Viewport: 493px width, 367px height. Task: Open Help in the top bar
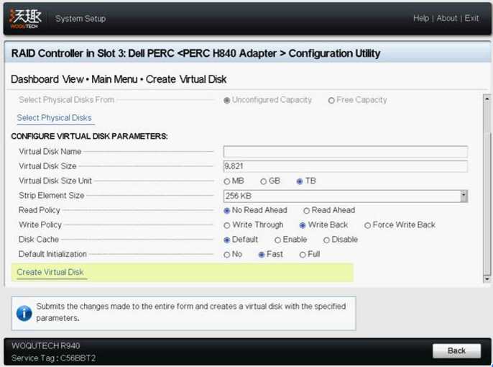click(x=421, y=18)
